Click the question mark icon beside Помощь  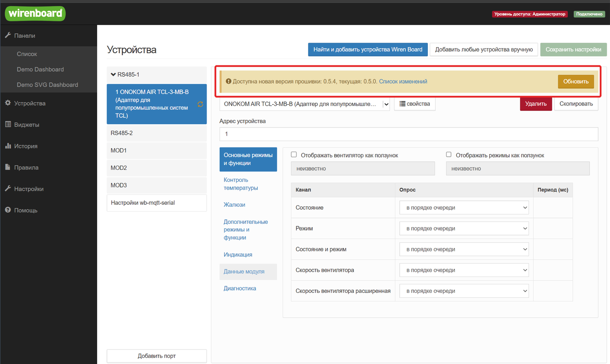click(8, 210)
